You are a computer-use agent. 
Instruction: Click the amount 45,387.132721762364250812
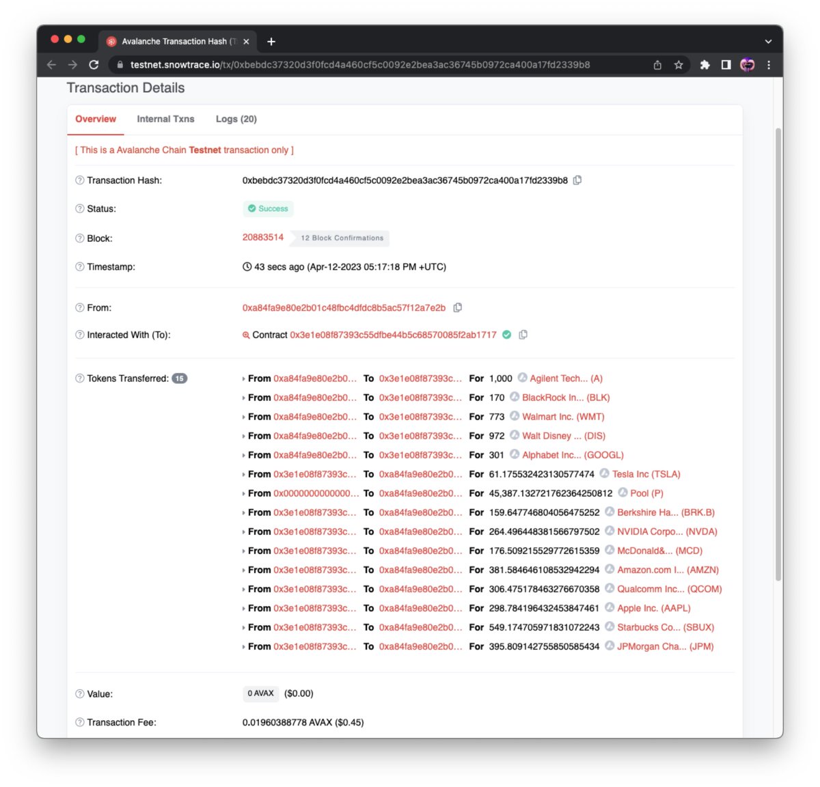pos(551,493)
